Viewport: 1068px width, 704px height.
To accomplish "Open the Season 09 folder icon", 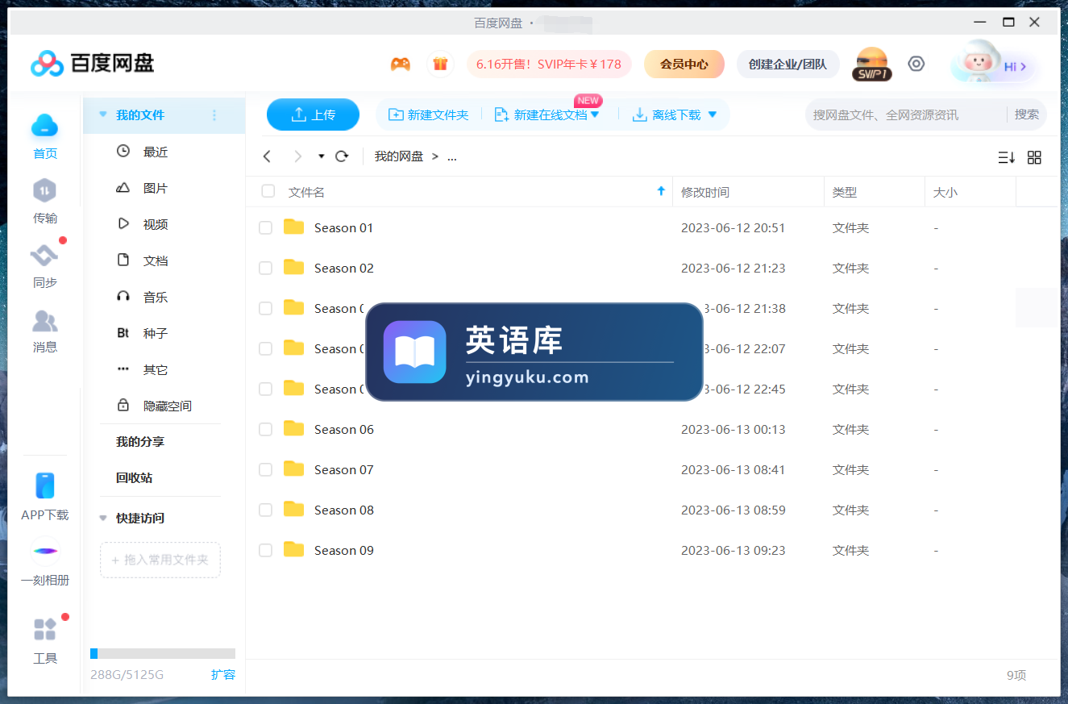I will [294, 549].
